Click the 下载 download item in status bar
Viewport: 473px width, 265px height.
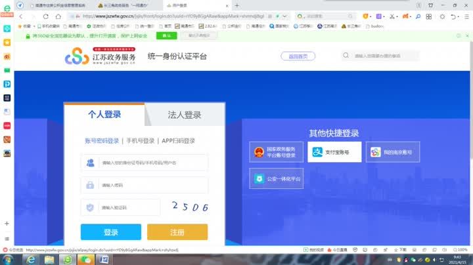400,250
